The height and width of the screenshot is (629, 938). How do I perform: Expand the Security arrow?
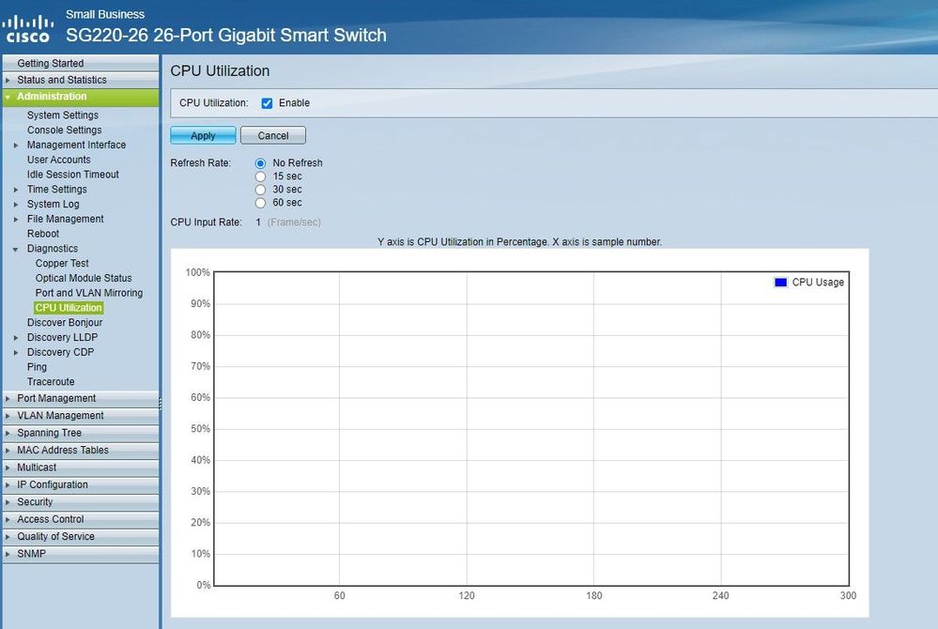coord(8,502)
